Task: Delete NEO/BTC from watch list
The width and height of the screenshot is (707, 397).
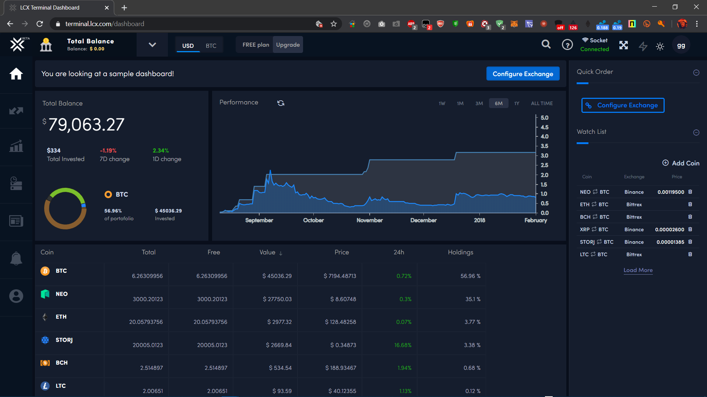Action: click(690, 192)
